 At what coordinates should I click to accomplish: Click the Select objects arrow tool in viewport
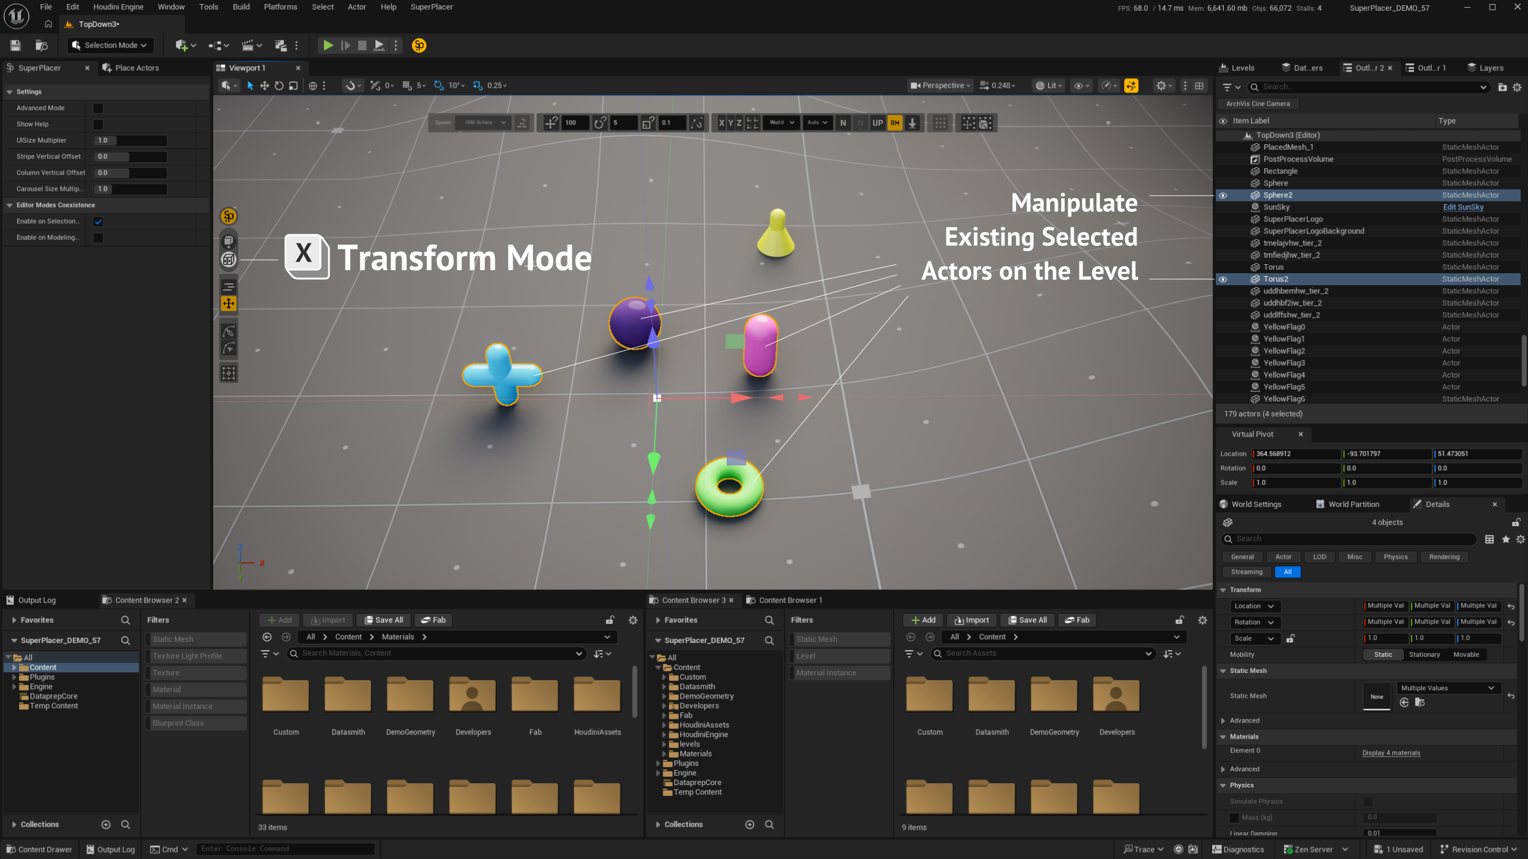pyautogui.click(x=250, y=86)
